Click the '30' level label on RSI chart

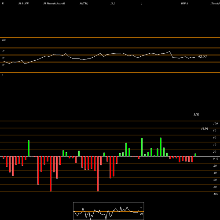(3, 65)
